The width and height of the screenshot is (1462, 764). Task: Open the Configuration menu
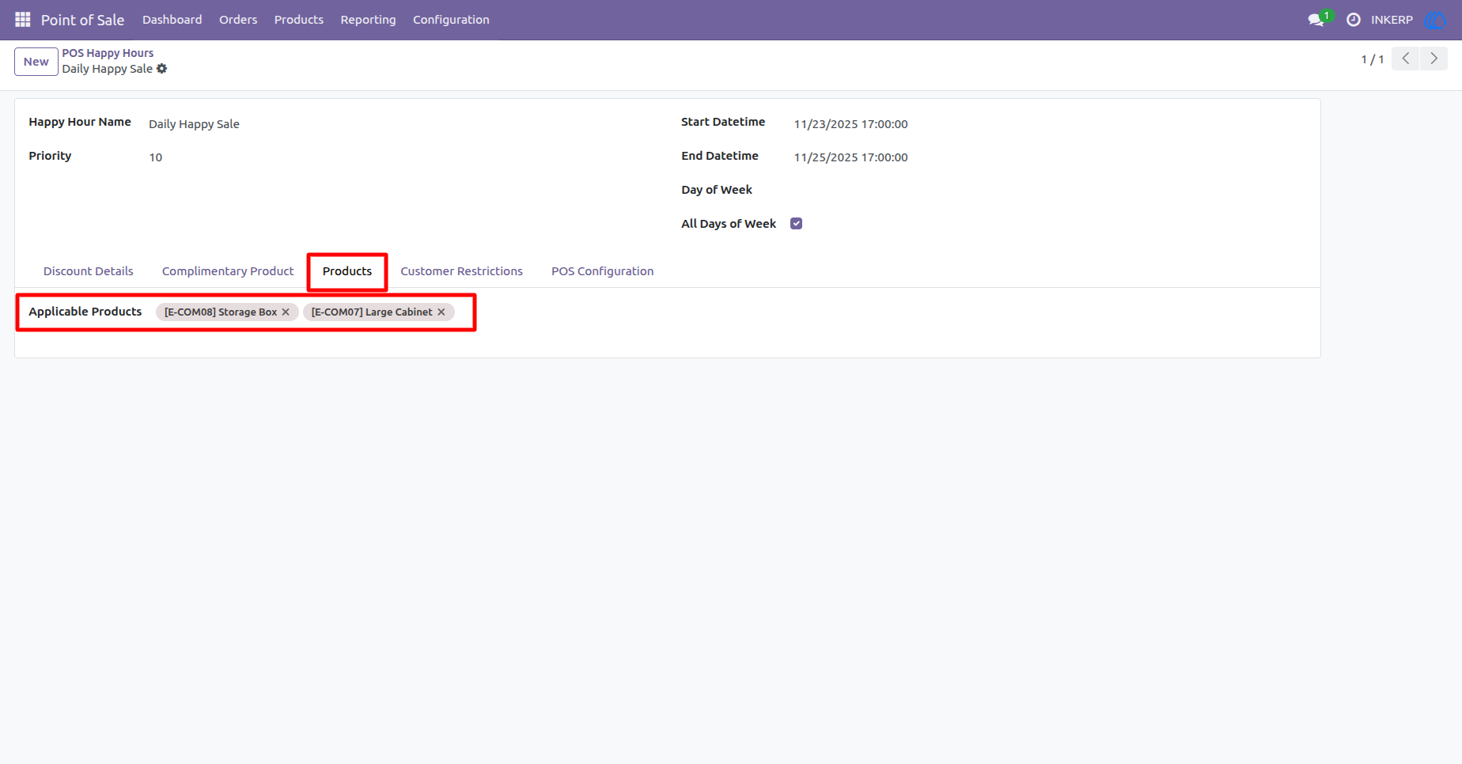(451, 20)
